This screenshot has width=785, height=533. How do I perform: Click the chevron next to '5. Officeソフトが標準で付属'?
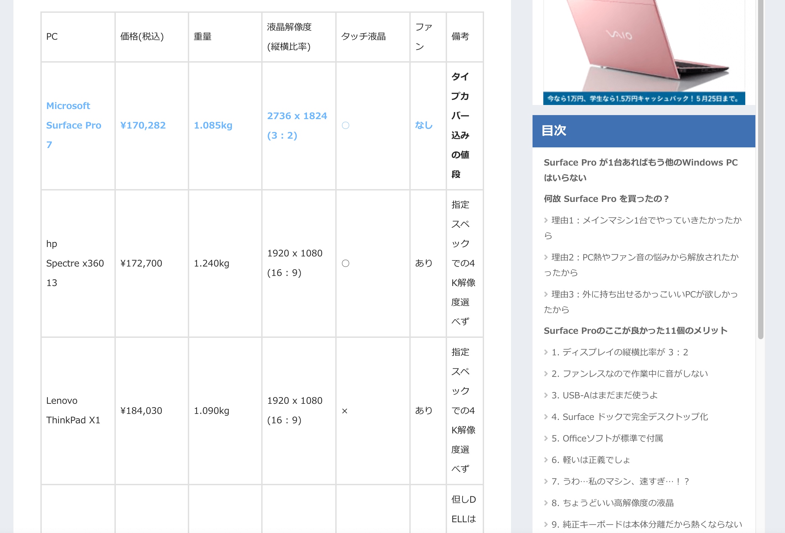pos(546,438)
